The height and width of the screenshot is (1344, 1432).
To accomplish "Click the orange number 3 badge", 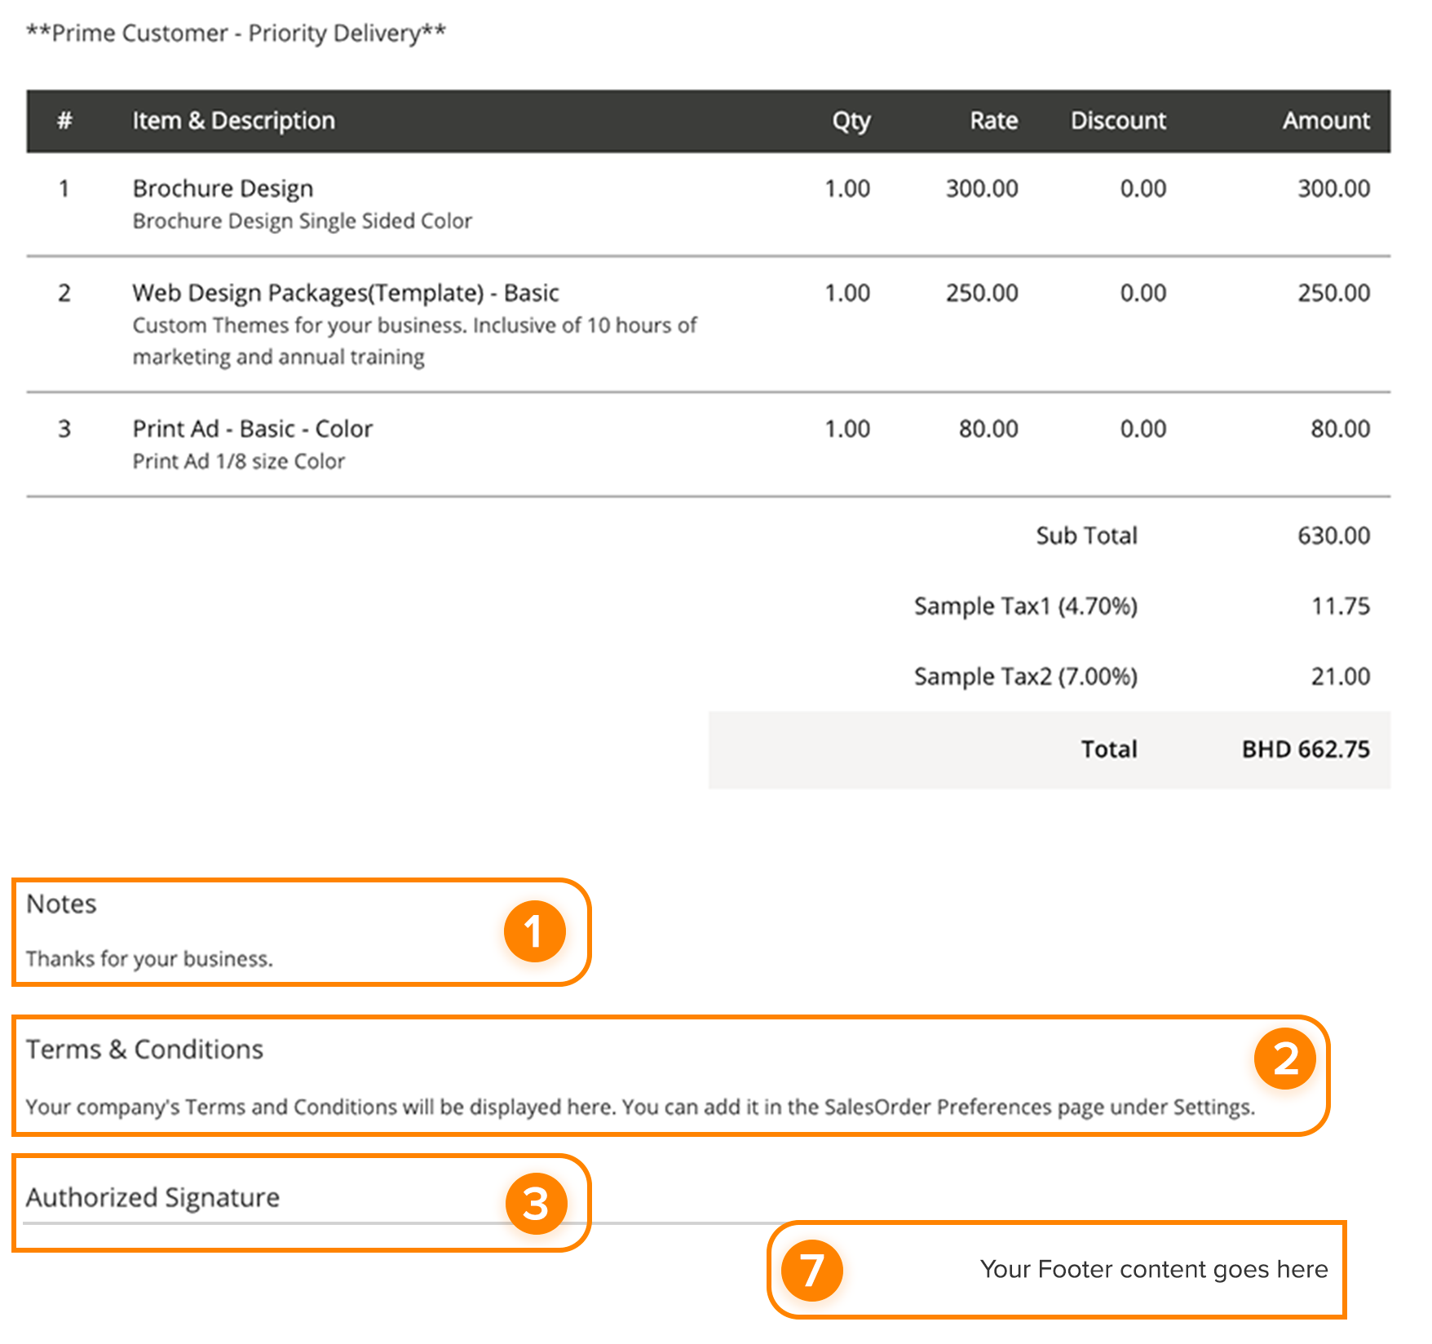I will coord(536,1204).
